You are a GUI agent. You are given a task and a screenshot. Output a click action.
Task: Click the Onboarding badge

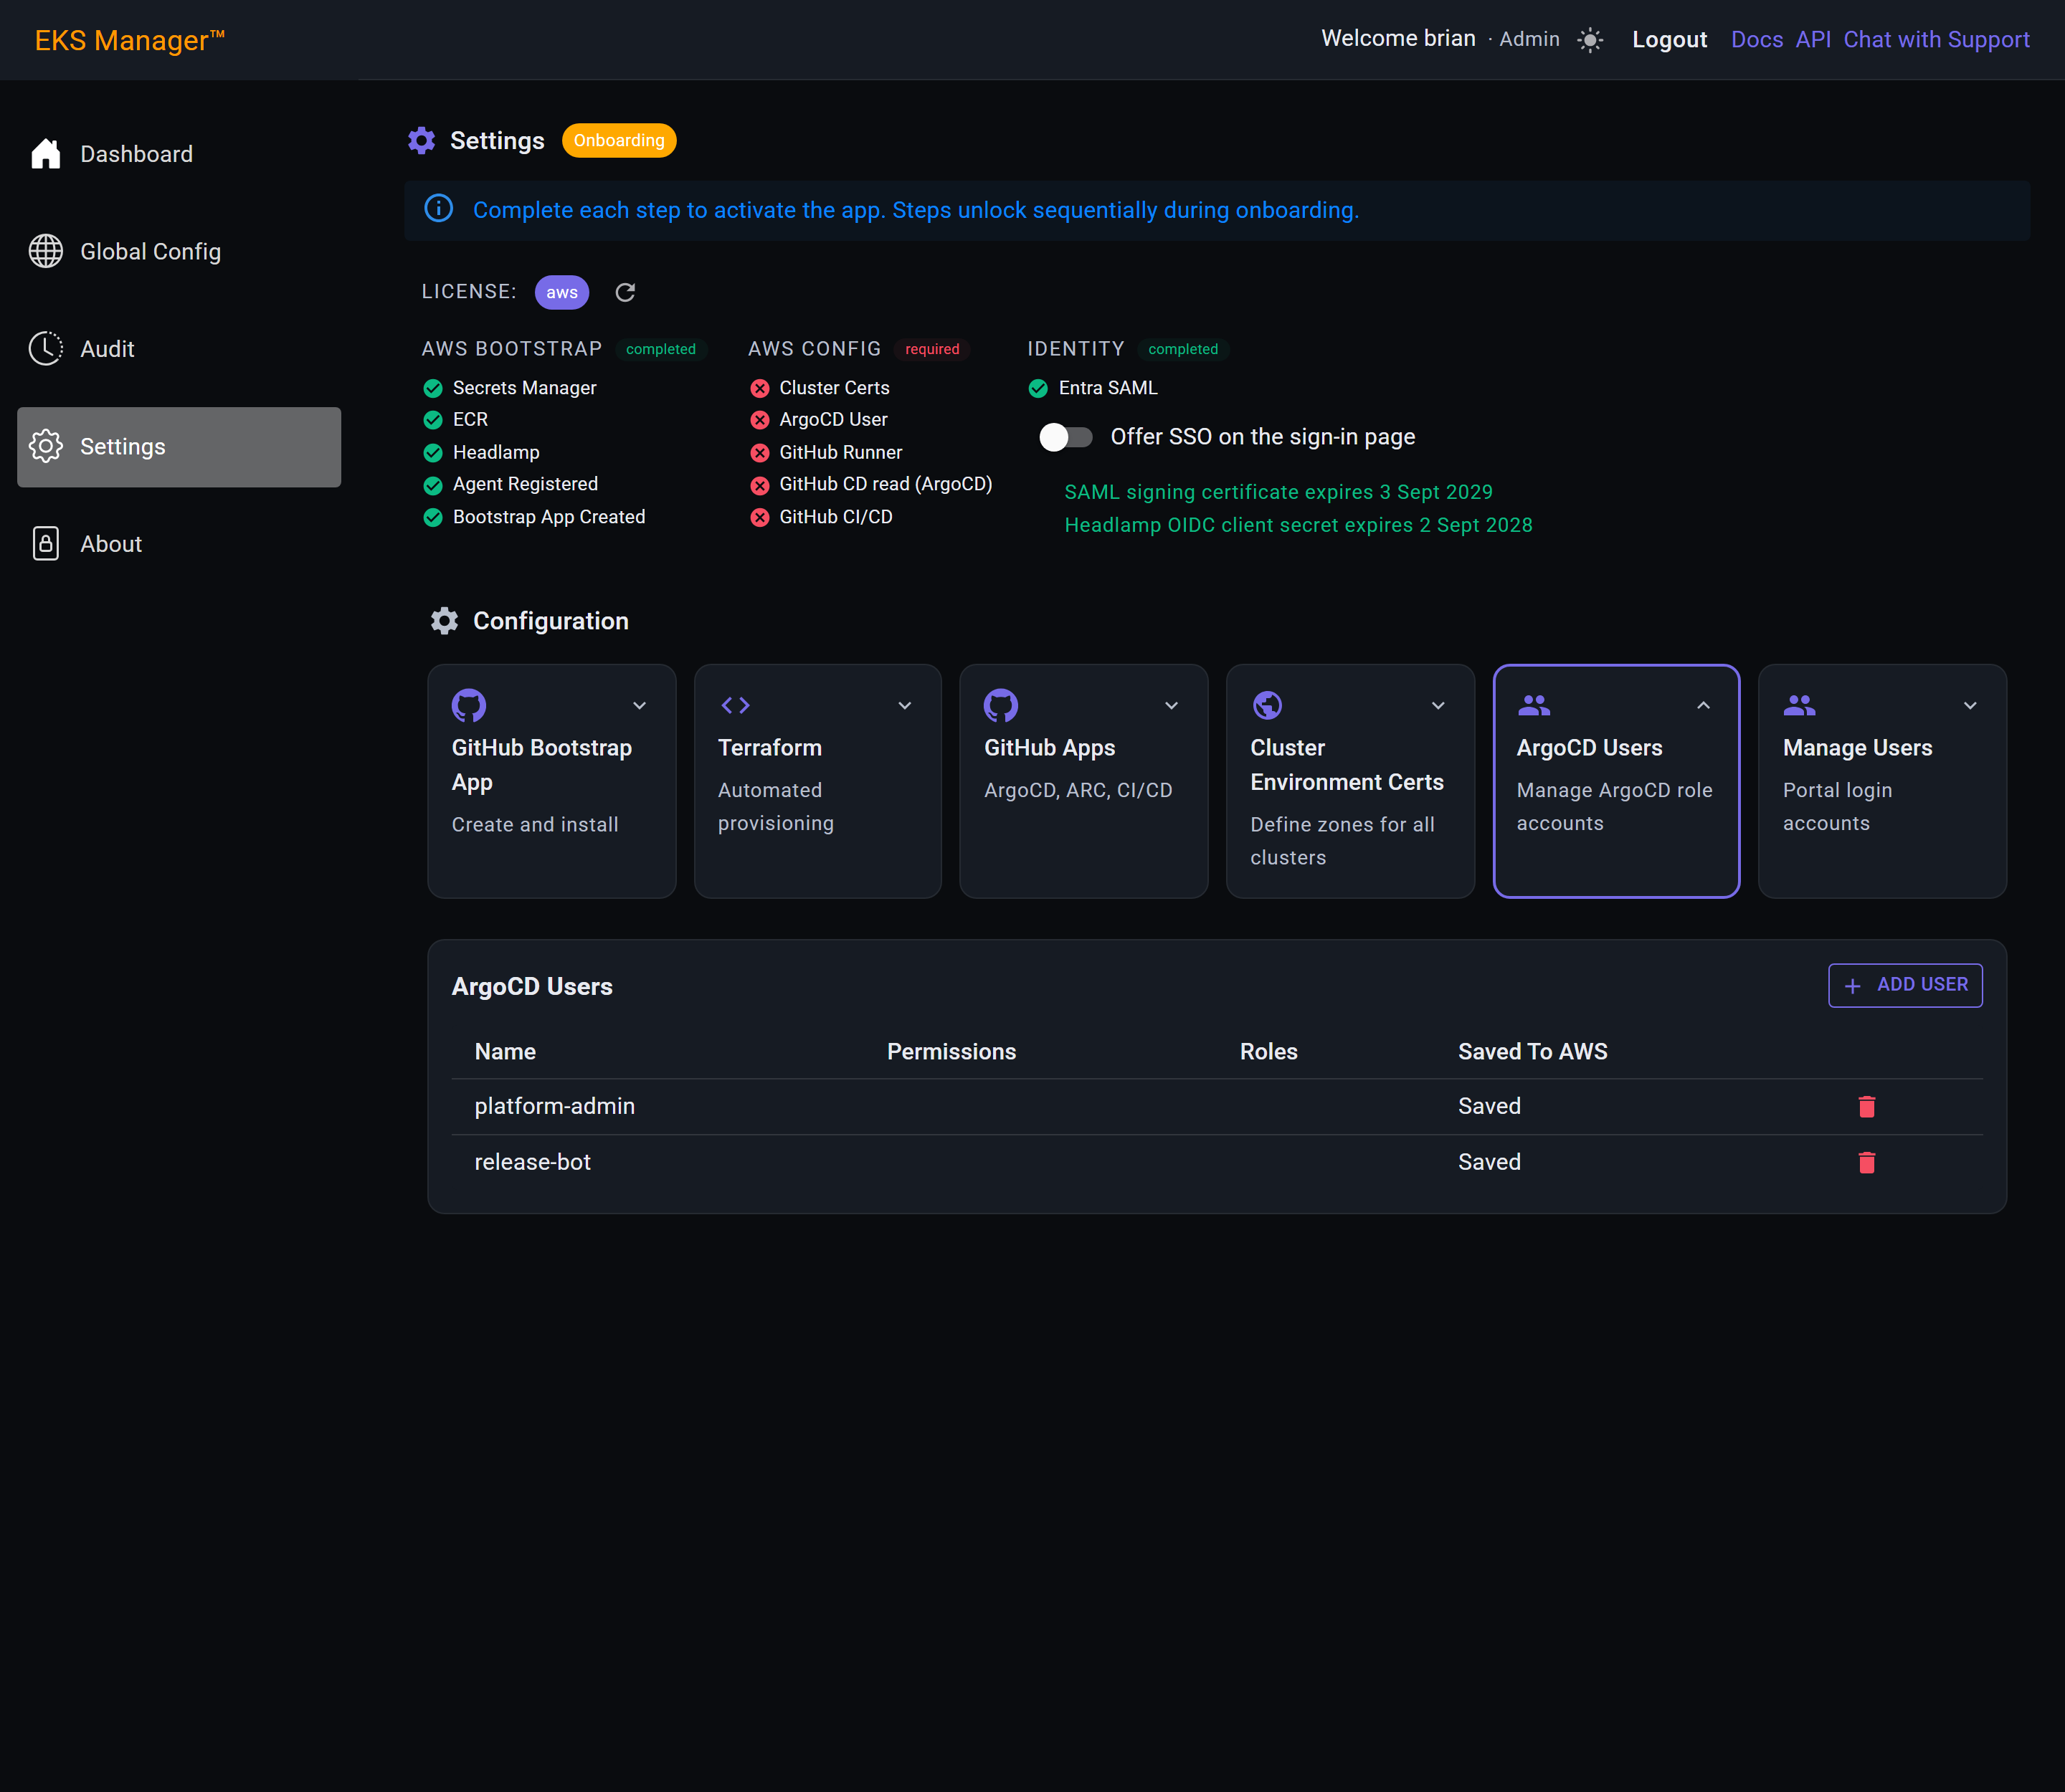click(619, 140)
